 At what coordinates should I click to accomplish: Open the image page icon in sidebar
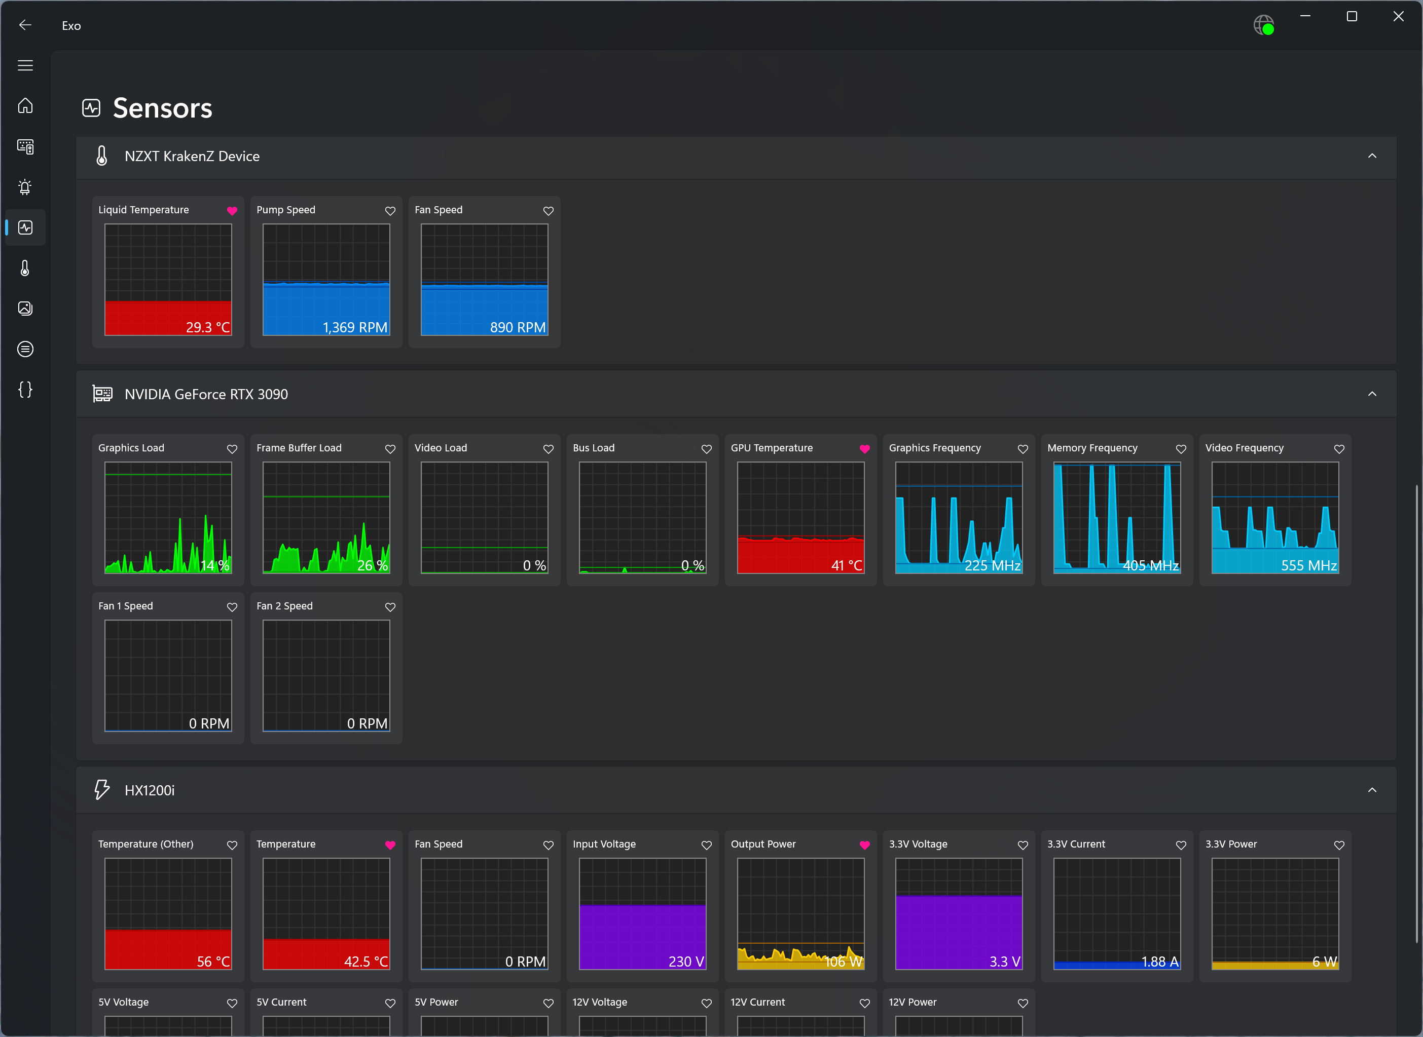click(25, 308)
